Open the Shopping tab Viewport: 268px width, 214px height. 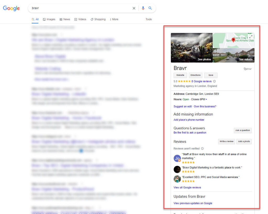pyautogui.click(x=98, y=19)
